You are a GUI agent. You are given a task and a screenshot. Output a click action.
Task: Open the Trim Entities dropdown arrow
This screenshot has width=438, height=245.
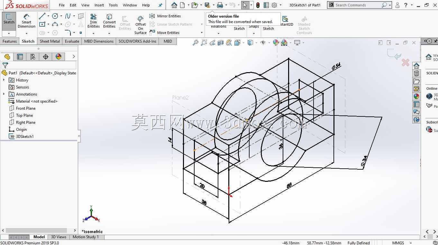(x=94, y=33)
